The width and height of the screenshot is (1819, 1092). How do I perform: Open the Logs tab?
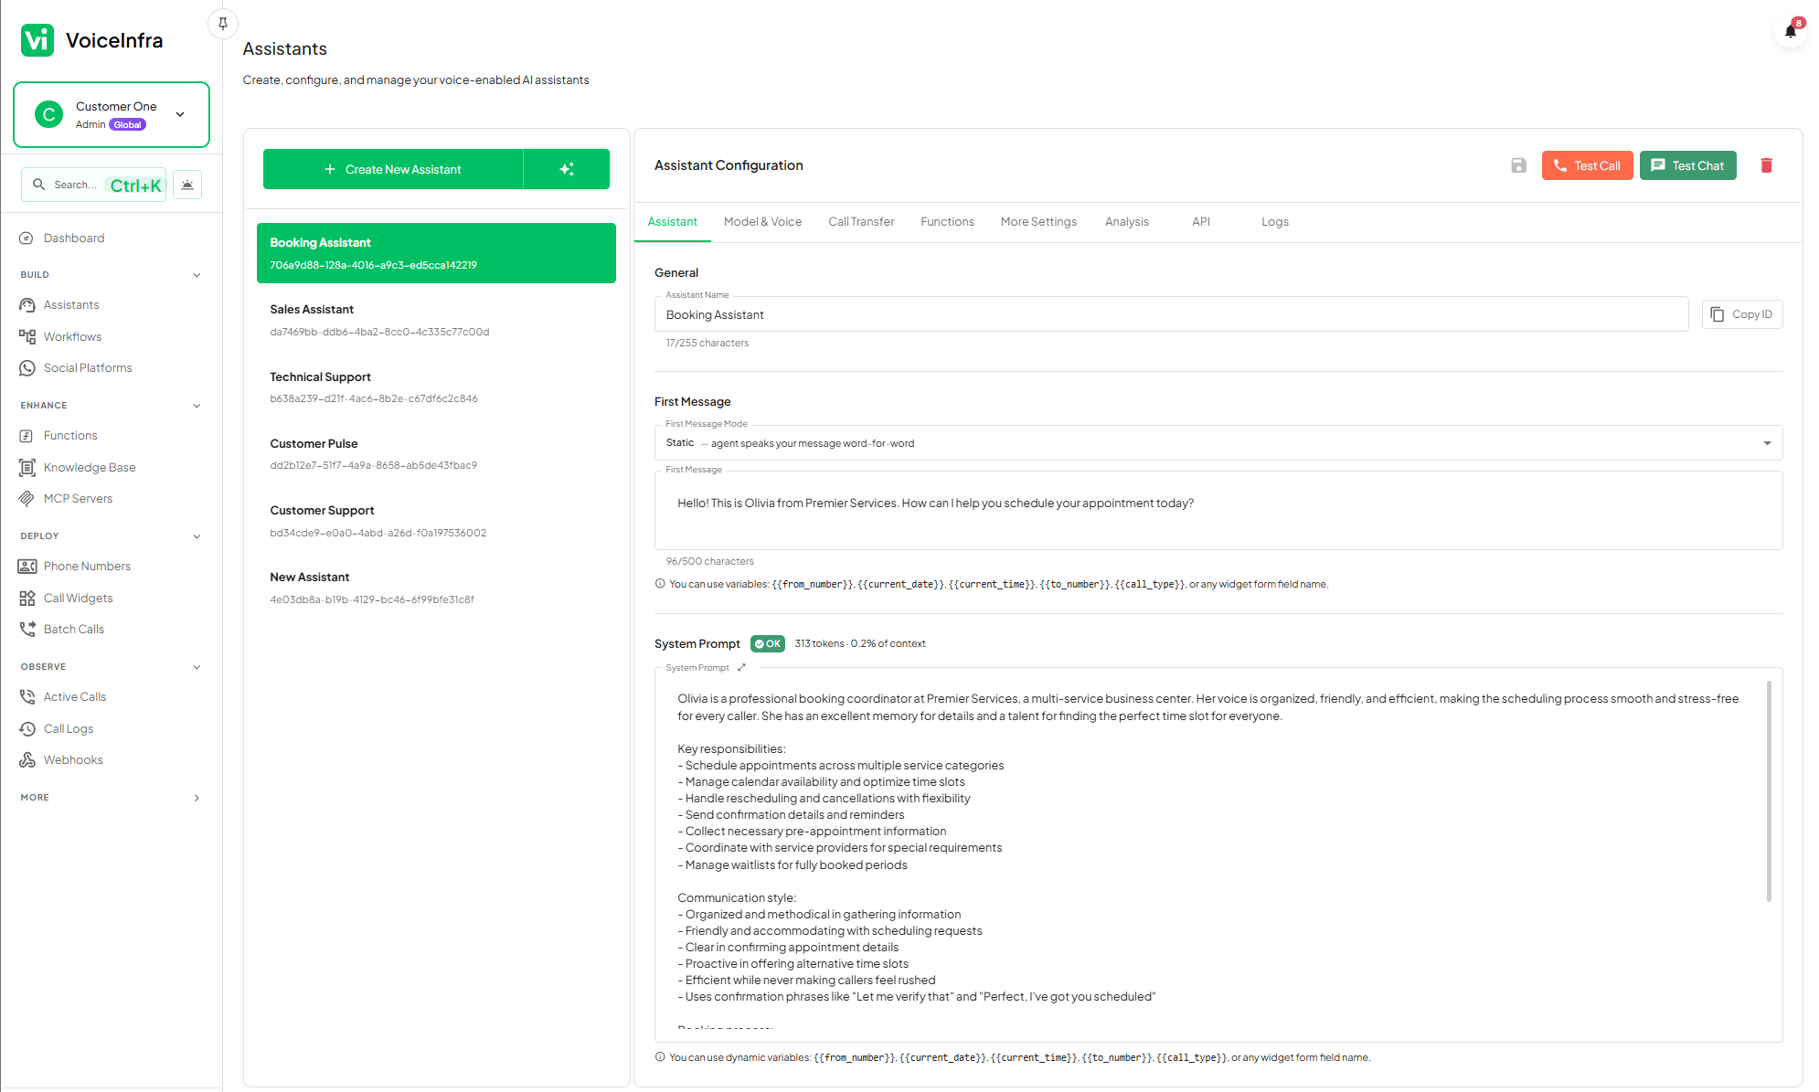pyautogui.click(x=1275, y=222)
